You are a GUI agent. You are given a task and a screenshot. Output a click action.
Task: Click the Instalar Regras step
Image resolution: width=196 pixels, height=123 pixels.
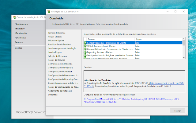tap(55, 52)
